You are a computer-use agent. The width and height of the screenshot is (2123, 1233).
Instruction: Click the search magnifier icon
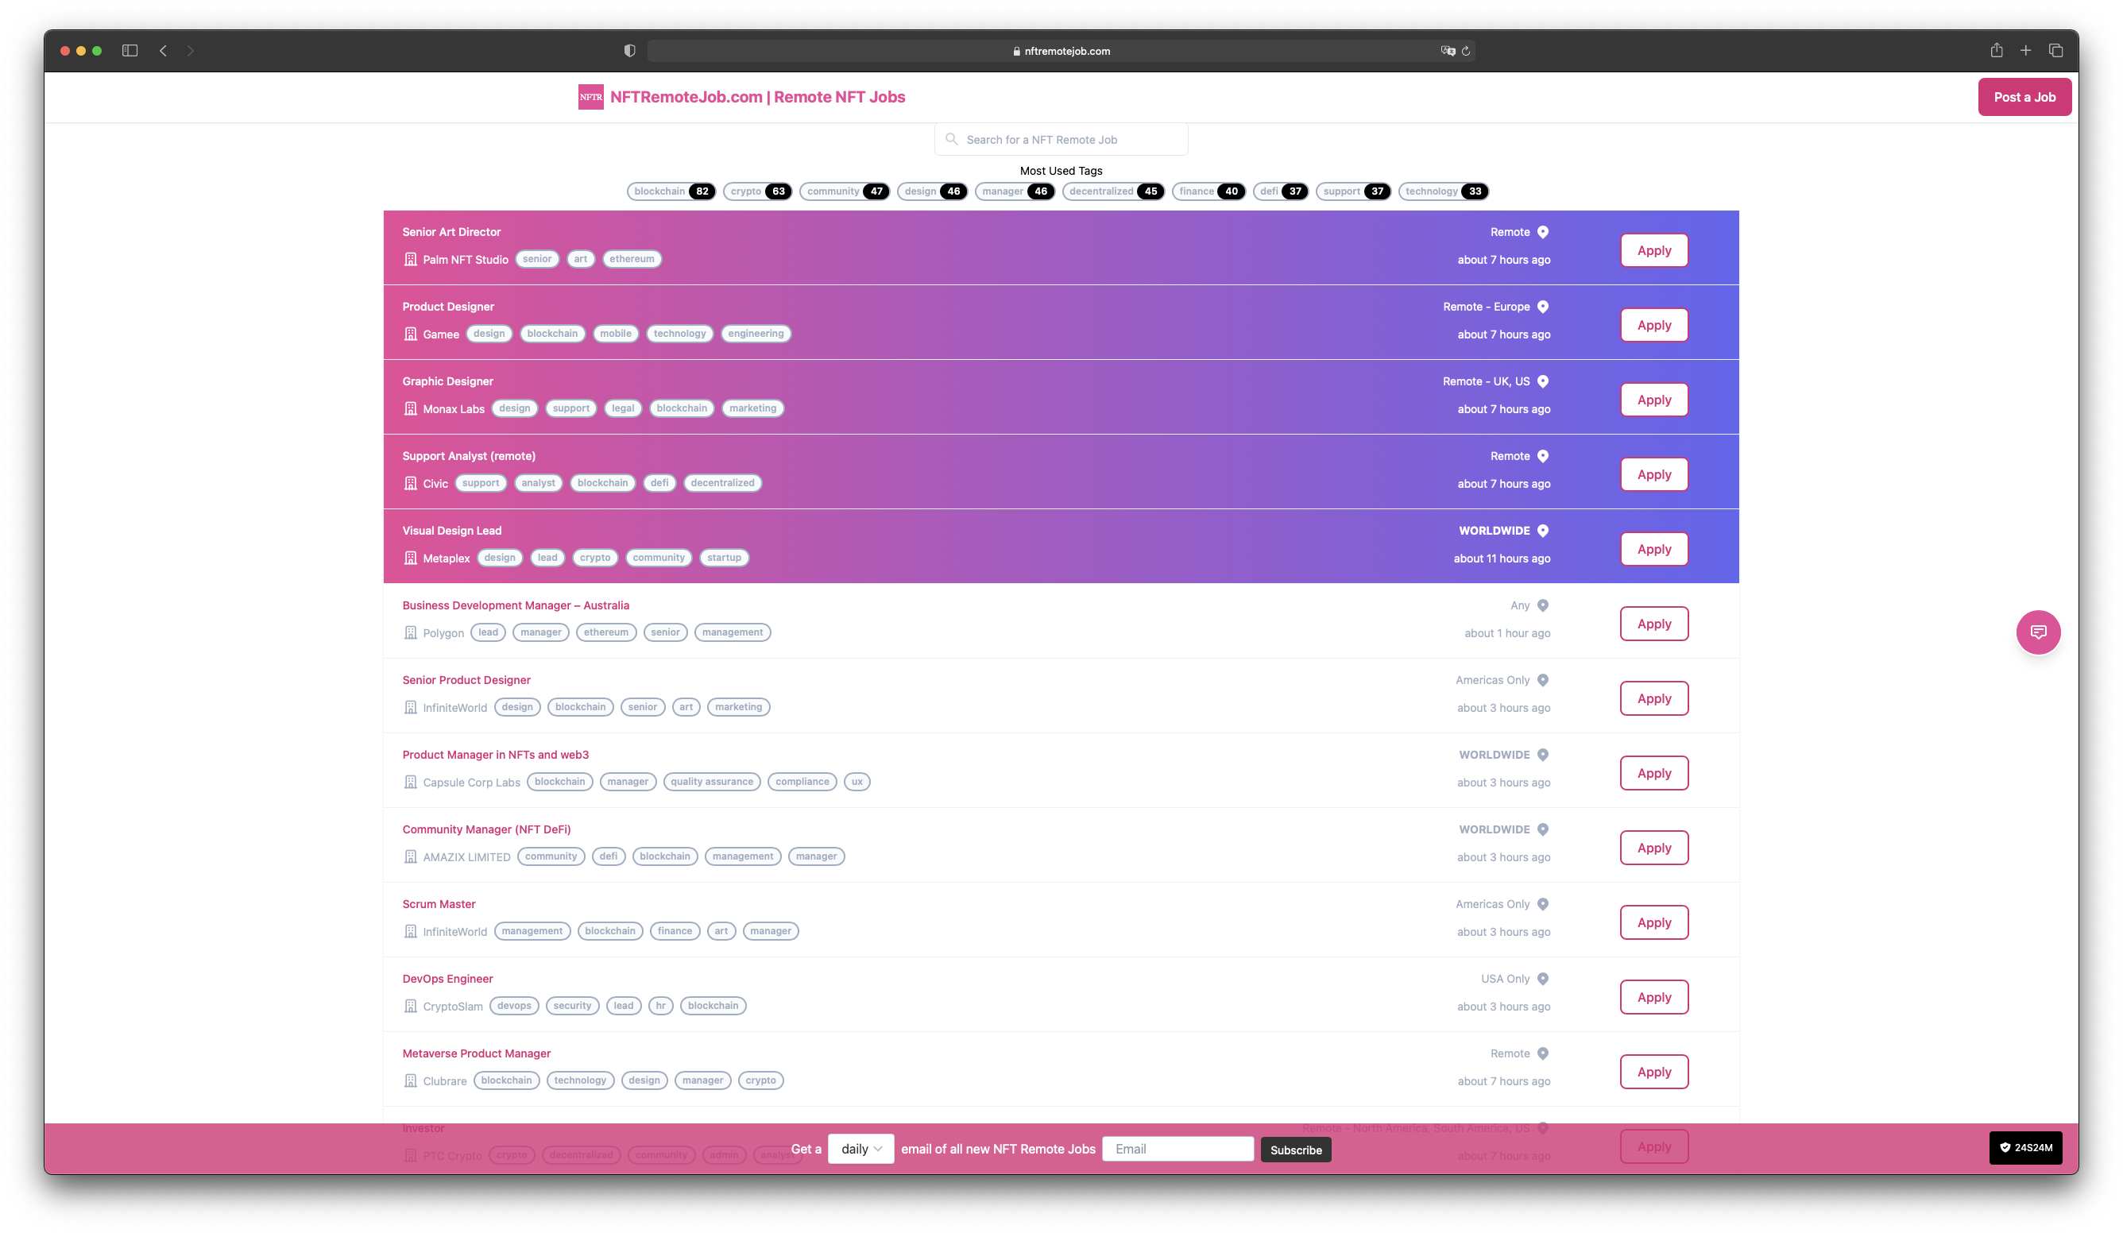click(951, 139)
